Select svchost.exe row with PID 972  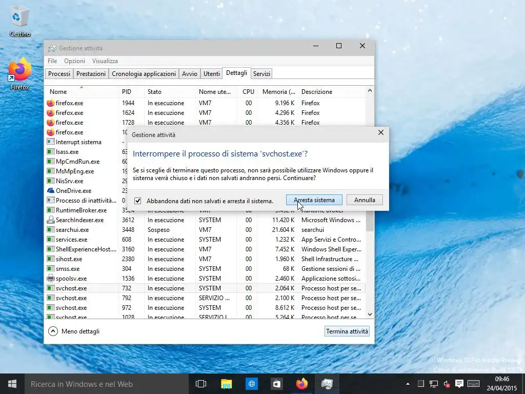(x=205, y=308)
